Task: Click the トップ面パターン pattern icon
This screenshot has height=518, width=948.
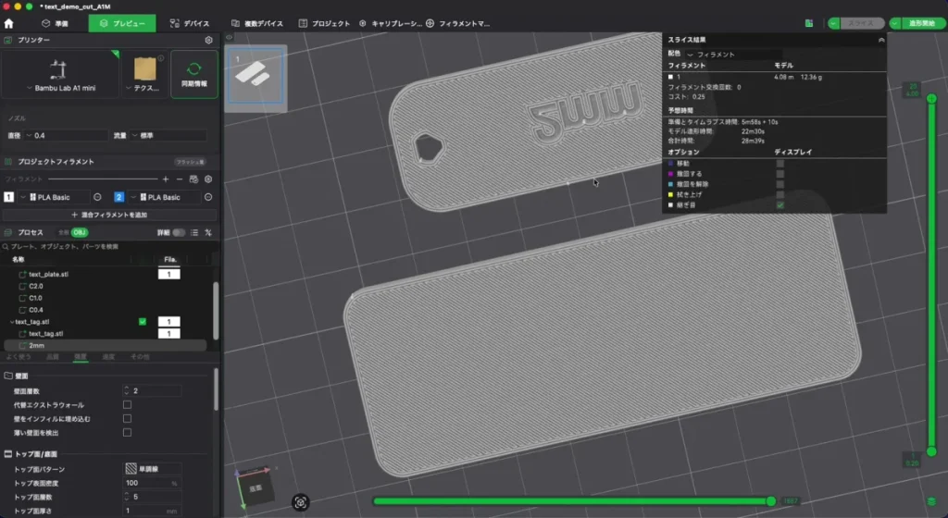Action: click(131, 468)
